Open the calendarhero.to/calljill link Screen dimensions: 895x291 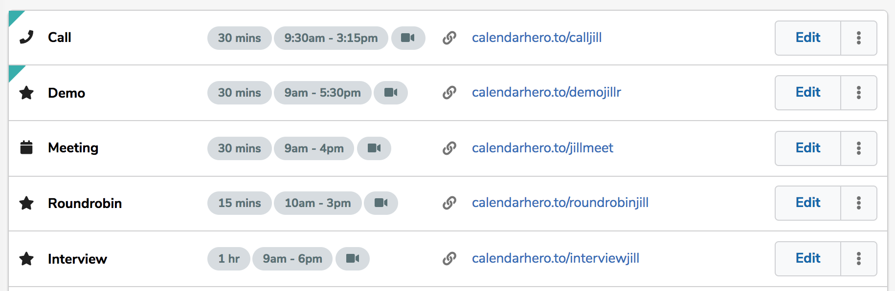tap(537, 38)
